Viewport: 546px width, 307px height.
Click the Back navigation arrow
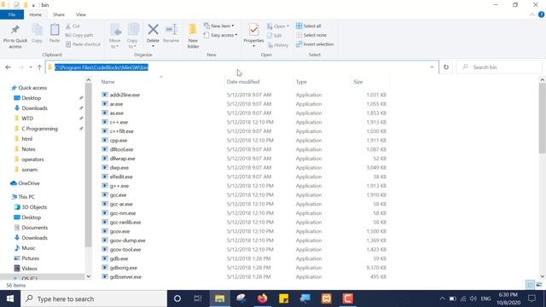(x=9, y=67)
